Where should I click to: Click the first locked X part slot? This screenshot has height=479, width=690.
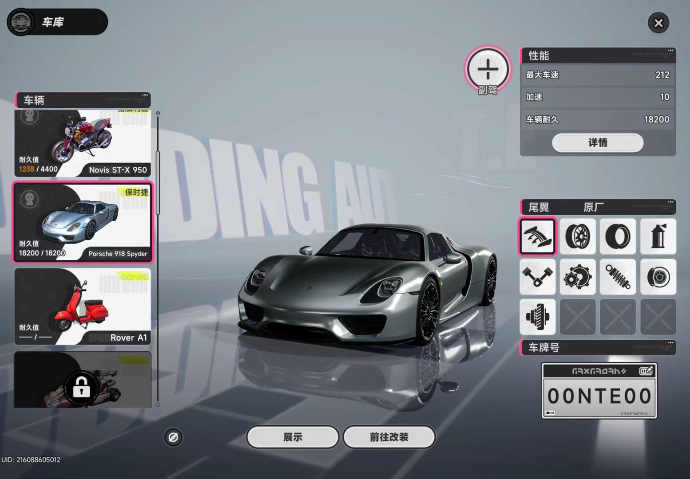pyautogui.click(x=577, y=317)
